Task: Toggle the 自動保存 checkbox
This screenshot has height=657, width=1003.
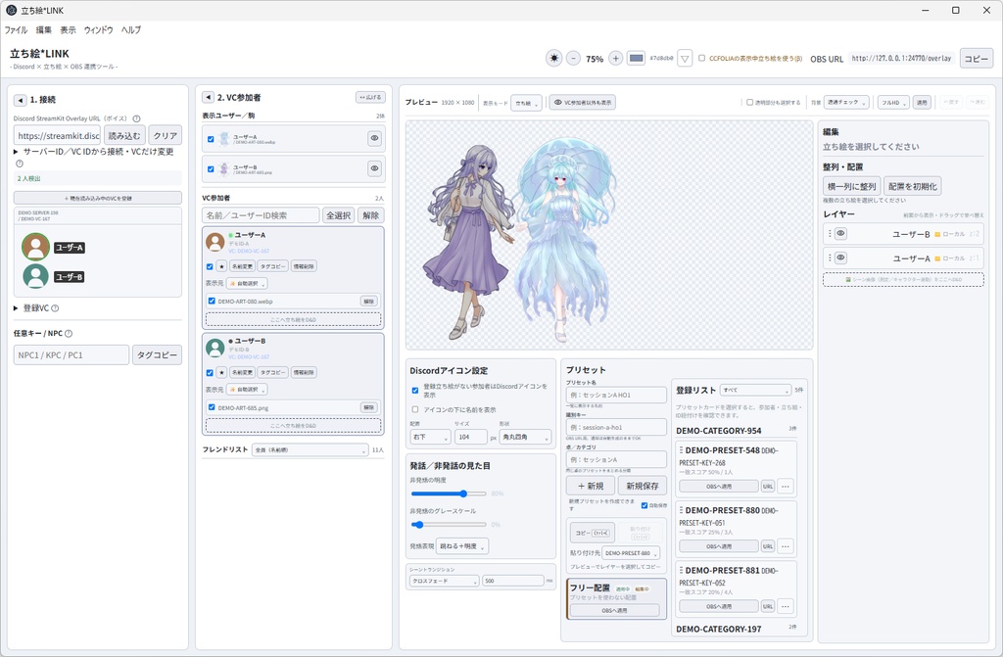Action: coord(645,505)
